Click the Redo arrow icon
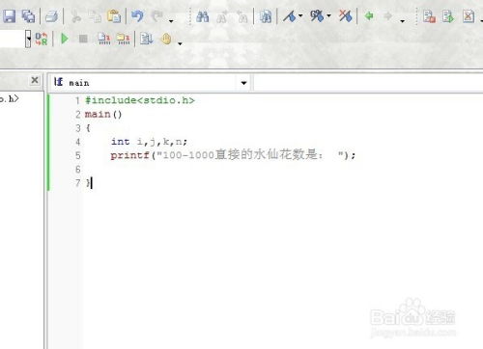The width and height of the screenshot is (483, 349). pyautogui.click(x=157, y=16)
